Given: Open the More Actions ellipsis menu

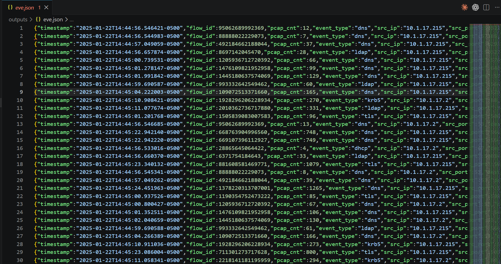Looking at the screenshot, I should click(x=497, y=7).
